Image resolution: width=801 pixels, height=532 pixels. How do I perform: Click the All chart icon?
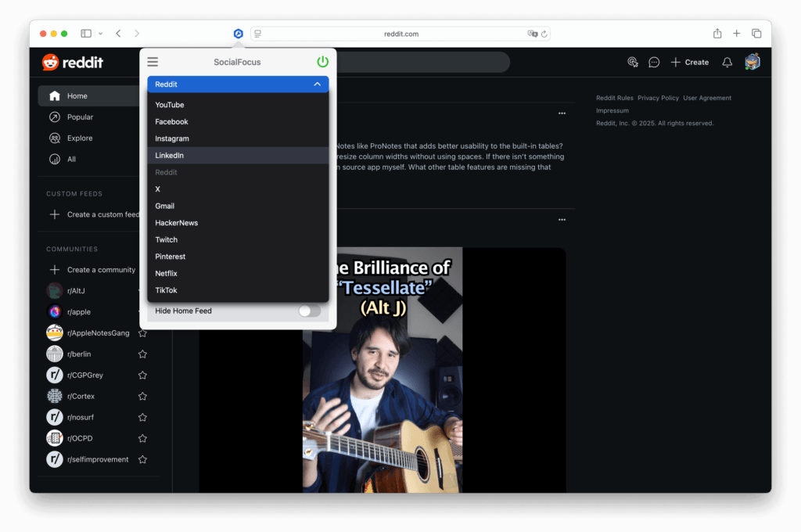click(x=55, y=159)
